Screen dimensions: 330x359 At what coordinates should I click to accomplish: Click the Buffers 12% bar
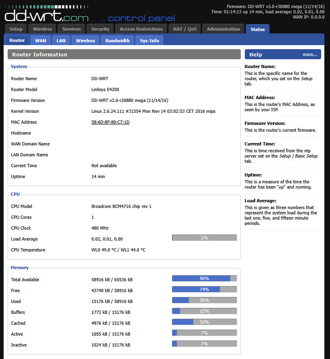(205, 311)
